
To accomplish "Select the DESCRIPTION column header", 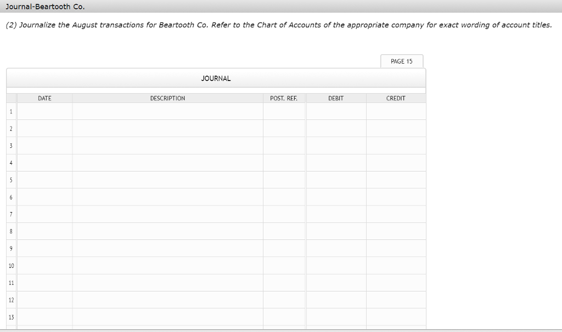I will tap(168, 98).
